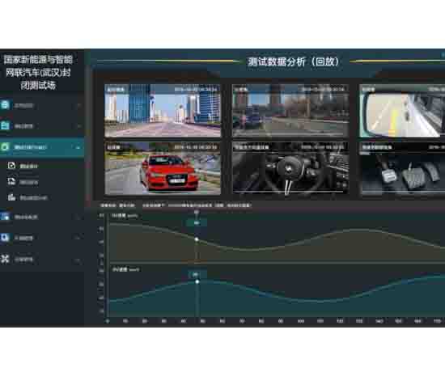Expand the crossed-tools menu's chevron

[x=78, y=260]
